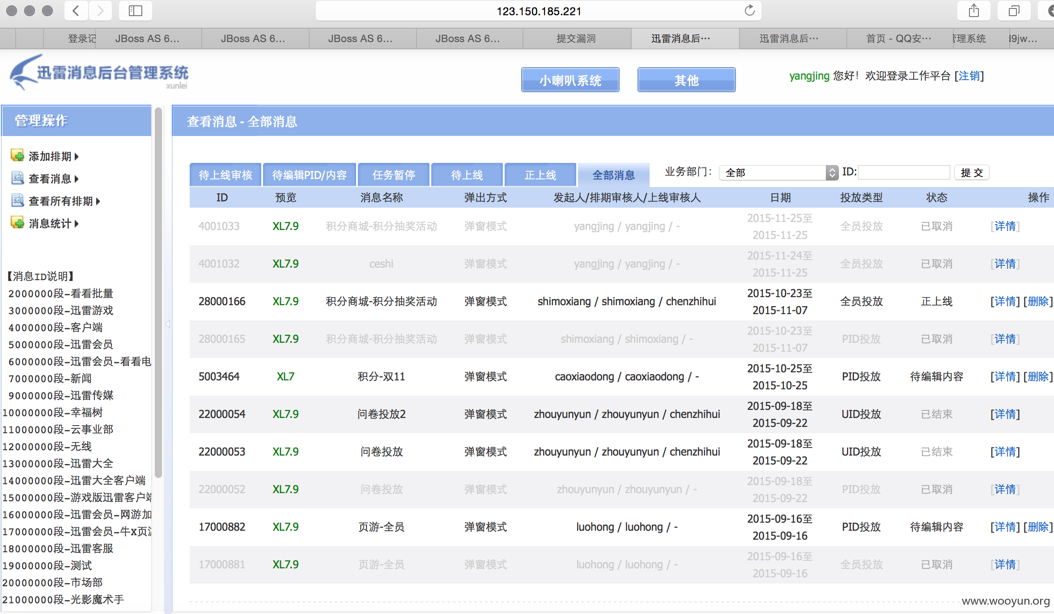
Task: Click the 问卷投放2 message name
Action: pyautogui.click(x=382, y=414)
